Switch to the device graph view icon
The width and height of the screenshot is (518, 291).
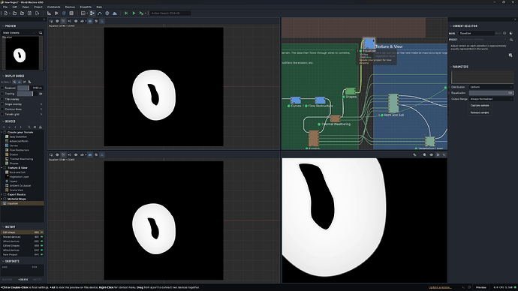click(92, 13)
